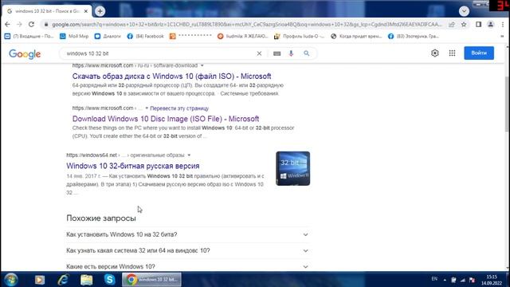Open a new browser tab

pos(100,11)
